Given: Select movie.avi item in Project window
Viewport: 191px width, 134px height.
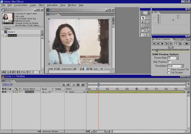Looking at the screenshot, I should (x=12, y=35).
